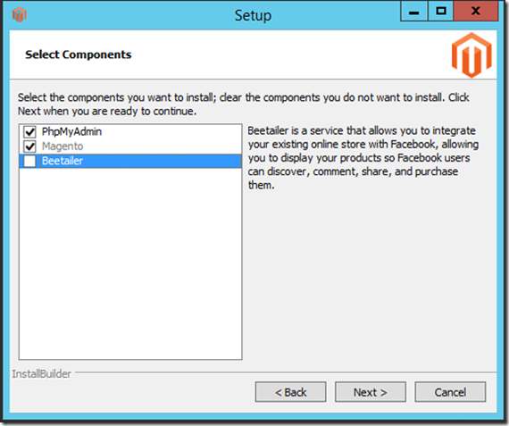The height and width of the screenshot is (426, 509).
Task: Maximize the Setup window
Action: click(x=440, y=12)
